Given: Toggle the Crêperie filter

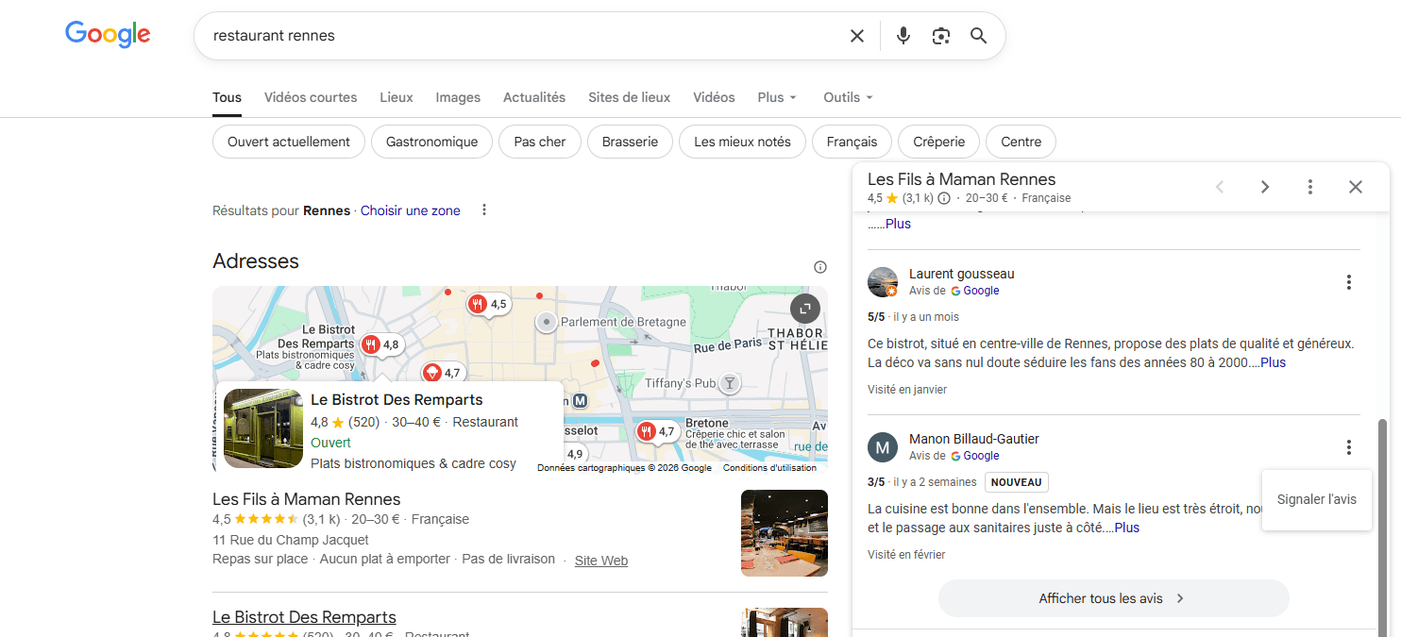Looking at the screenshot, I should pyautogui.click(x=938, y=141).
